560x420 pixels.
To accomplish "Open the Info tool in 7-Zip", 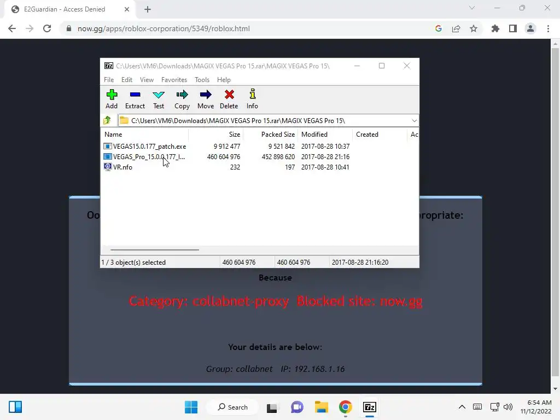I will tap(252, 99).
